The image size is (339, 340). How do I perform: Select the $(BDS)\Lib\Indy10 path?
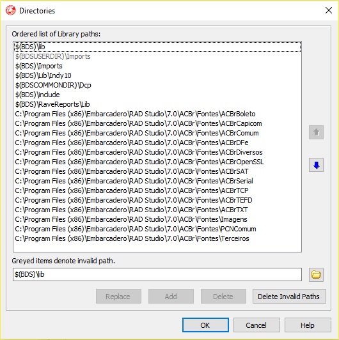157,75
